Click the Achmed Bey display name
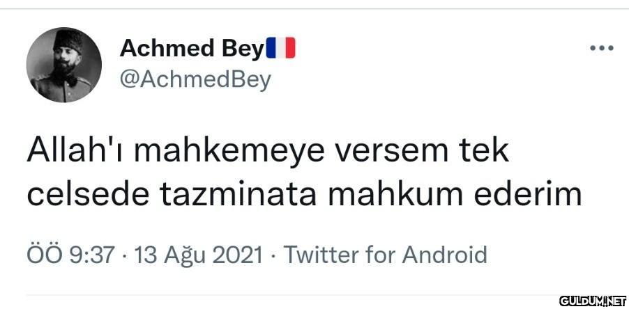This screenshot has height=309, width=629. 191,49
